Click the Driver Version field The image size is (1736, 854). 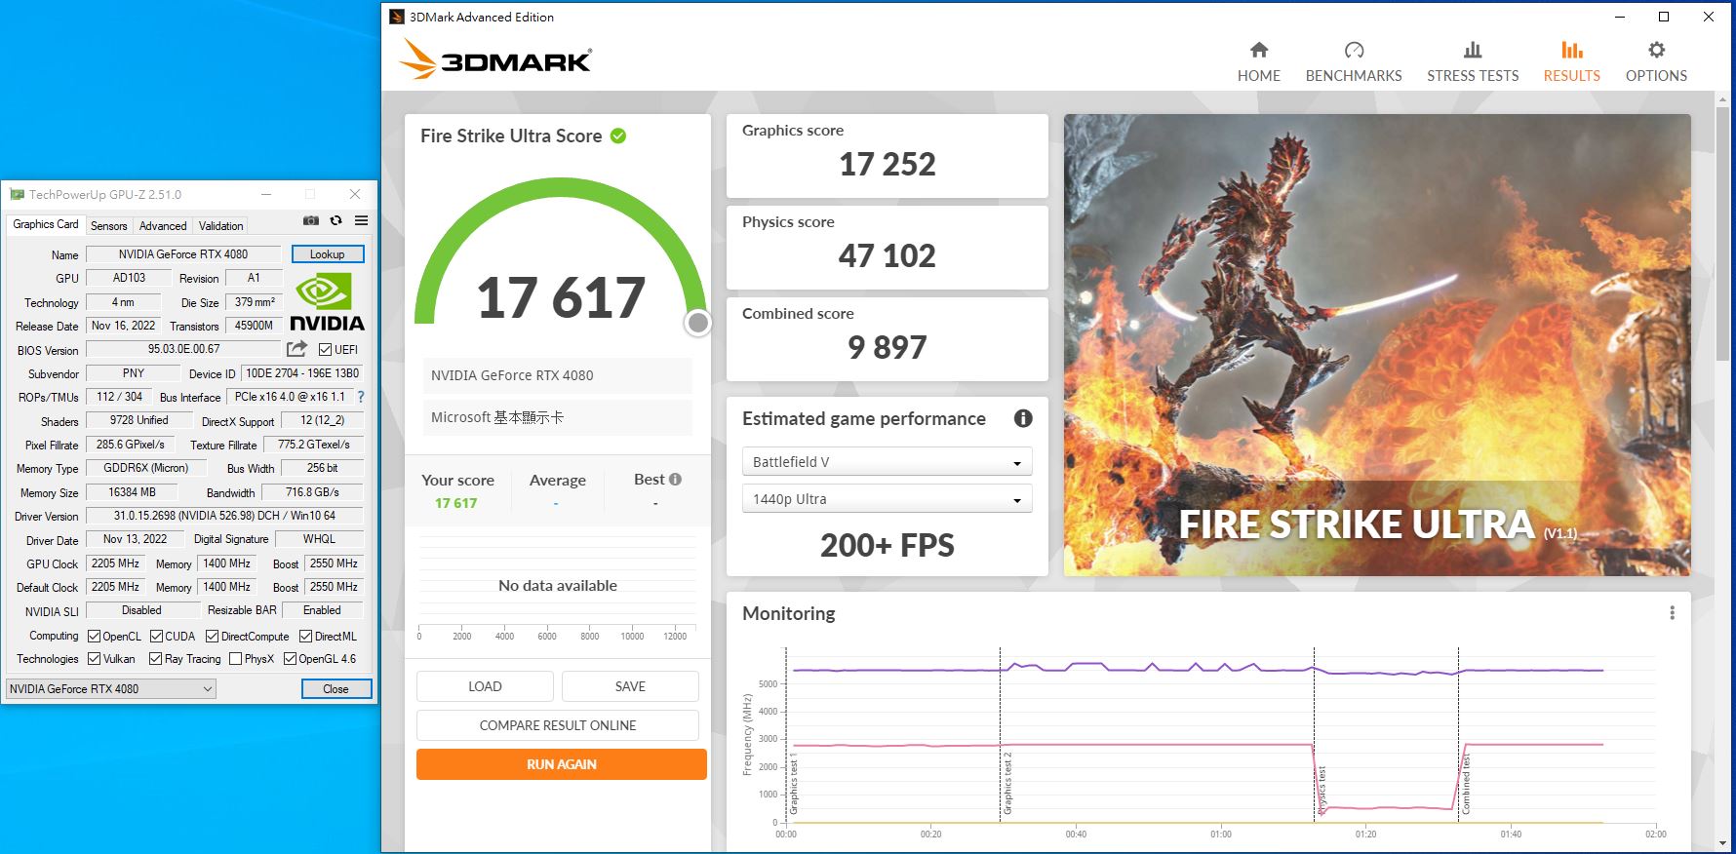[x=224, y=516]
